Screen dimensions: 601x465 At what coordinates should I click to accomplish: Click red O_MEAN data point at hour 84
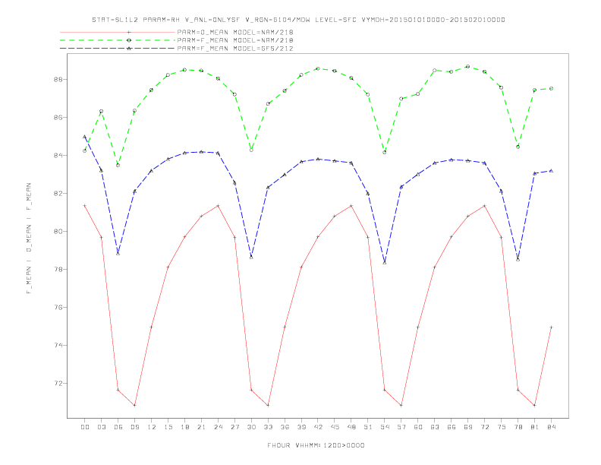coord(551,327)
